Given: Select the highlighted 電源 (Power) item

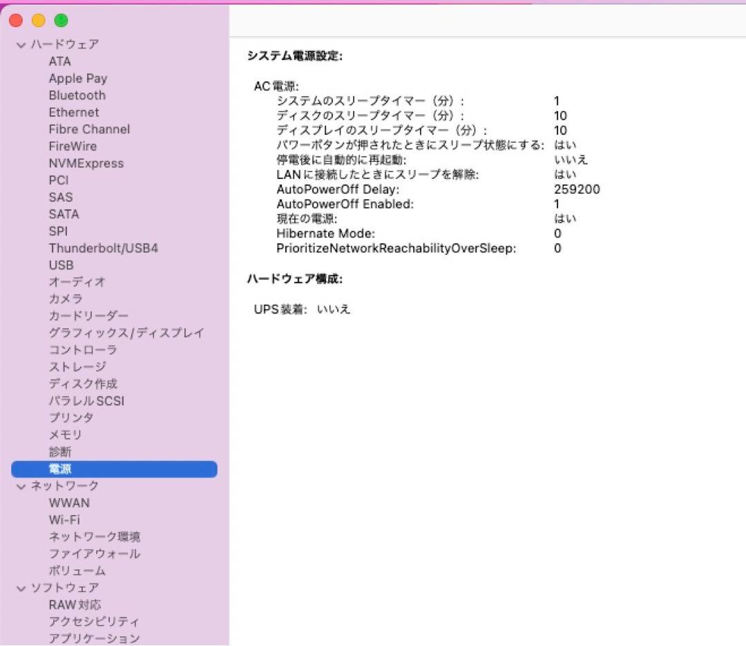Looking at the screenshot, I should (61, 468).
